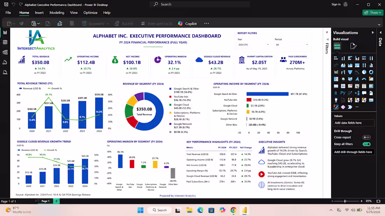Screen dimensions: 385x216
Task: Select the Build visual fields icon
Action: pyautogui.click(x=337, y=46)
